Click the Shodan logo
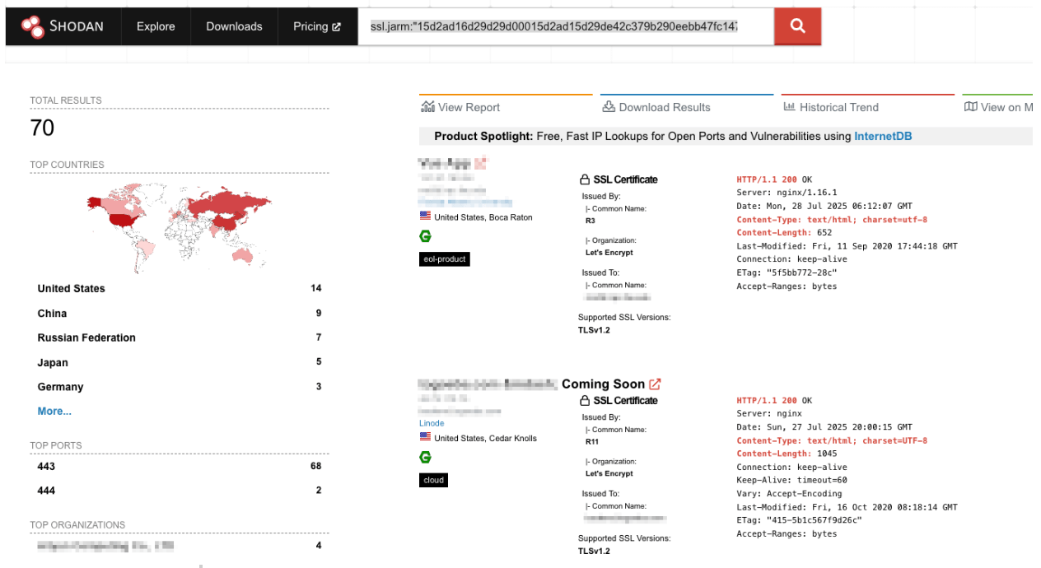This screenshot has width=1041, height=568. (x=63, y=26)
